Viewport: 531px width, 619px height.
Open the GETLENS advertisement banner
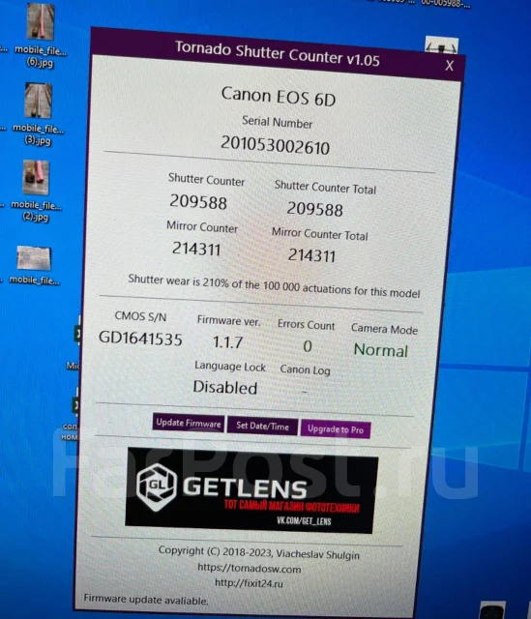click(251, 490)
